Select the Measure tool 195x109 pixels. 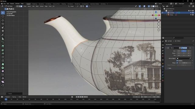3,38
